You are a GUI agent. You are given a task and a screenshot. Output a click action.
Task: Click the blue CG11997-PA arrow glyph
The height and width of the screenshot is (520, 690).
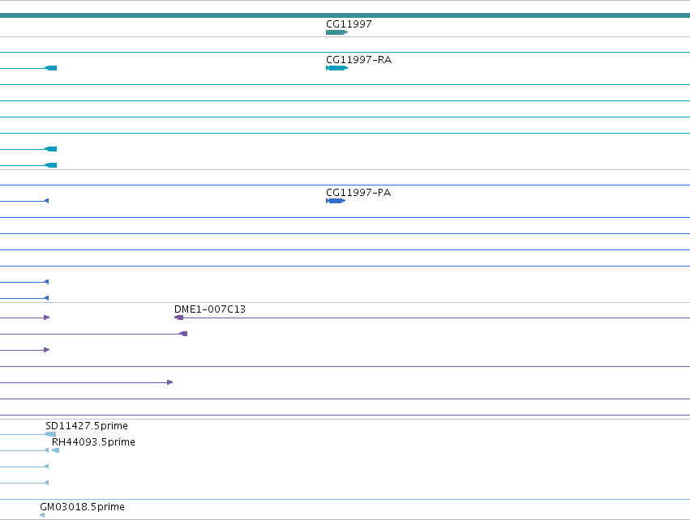click(336, 201)
